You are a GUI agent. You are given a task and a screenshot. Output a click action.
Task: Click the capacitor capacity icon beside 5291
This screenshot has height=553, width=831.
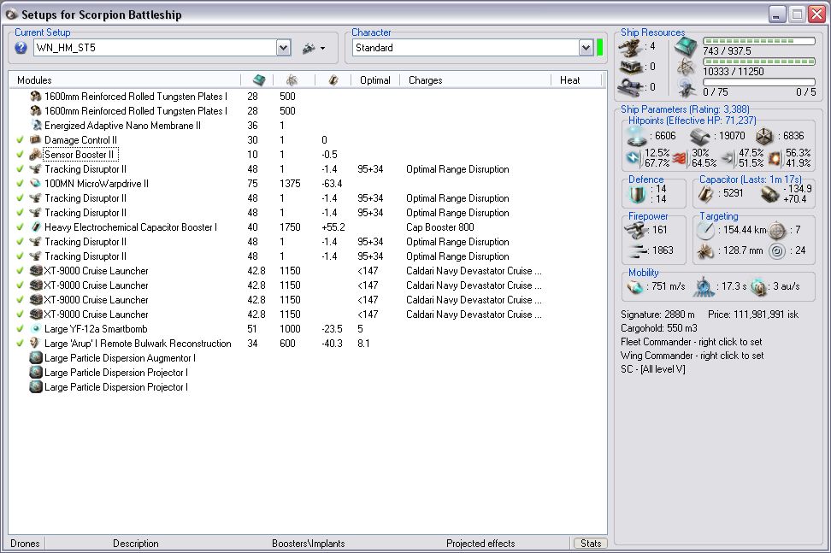tap(706, 194)
